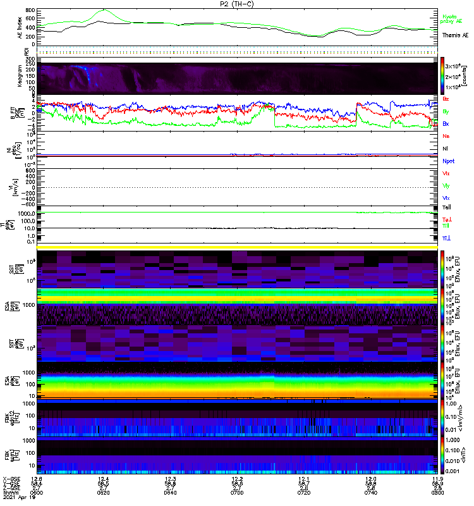Click the Vi [km/s] axis label

(14, 187)
